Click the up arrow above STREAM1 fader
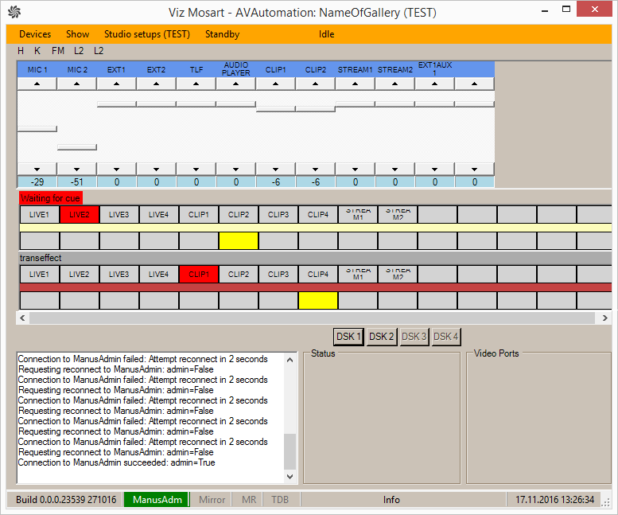This screenshot has height=515, width=618. click(356, 84)
